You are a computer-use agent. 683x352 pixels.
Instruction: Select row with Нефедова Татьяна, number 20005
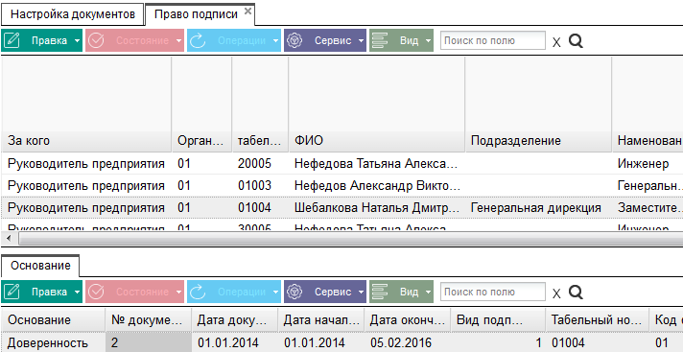(341, 164)
